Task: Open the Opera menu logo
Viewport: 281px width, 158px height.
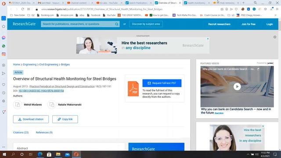Action: pyautogui.click(x=4, y=4)
